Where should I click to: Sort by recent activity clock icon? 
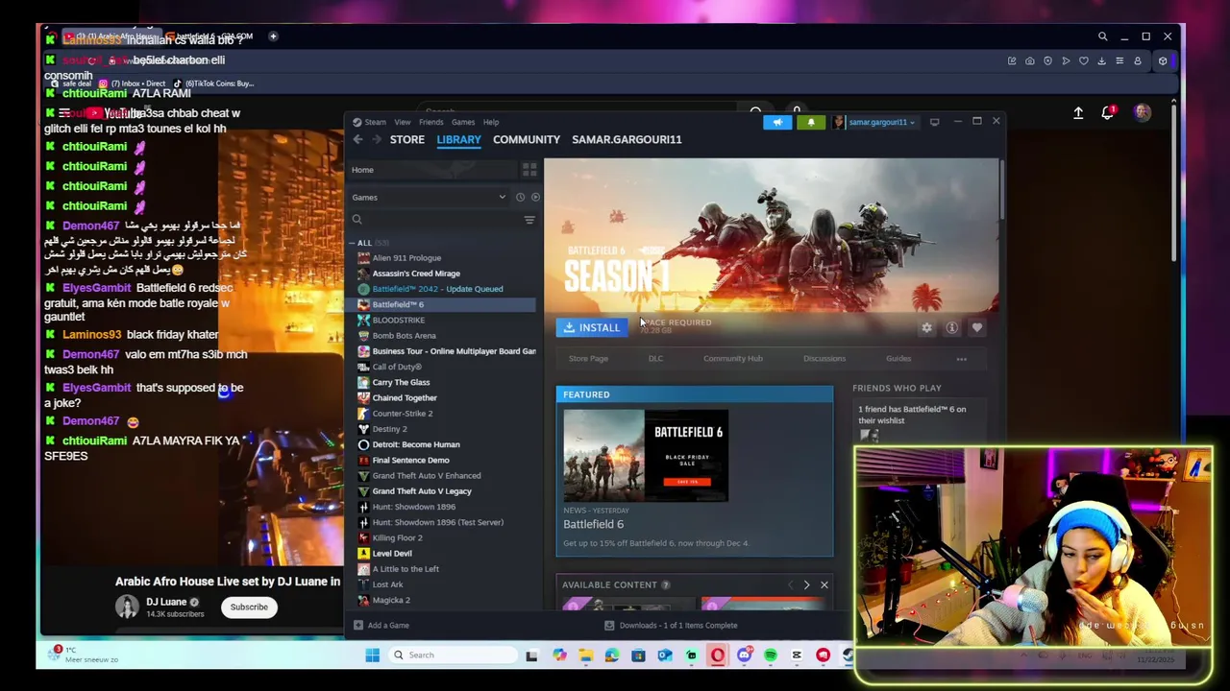coord(520,197)
